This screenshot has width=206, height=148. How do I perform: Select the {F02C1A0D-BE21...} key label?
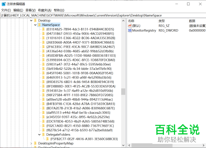80,126
